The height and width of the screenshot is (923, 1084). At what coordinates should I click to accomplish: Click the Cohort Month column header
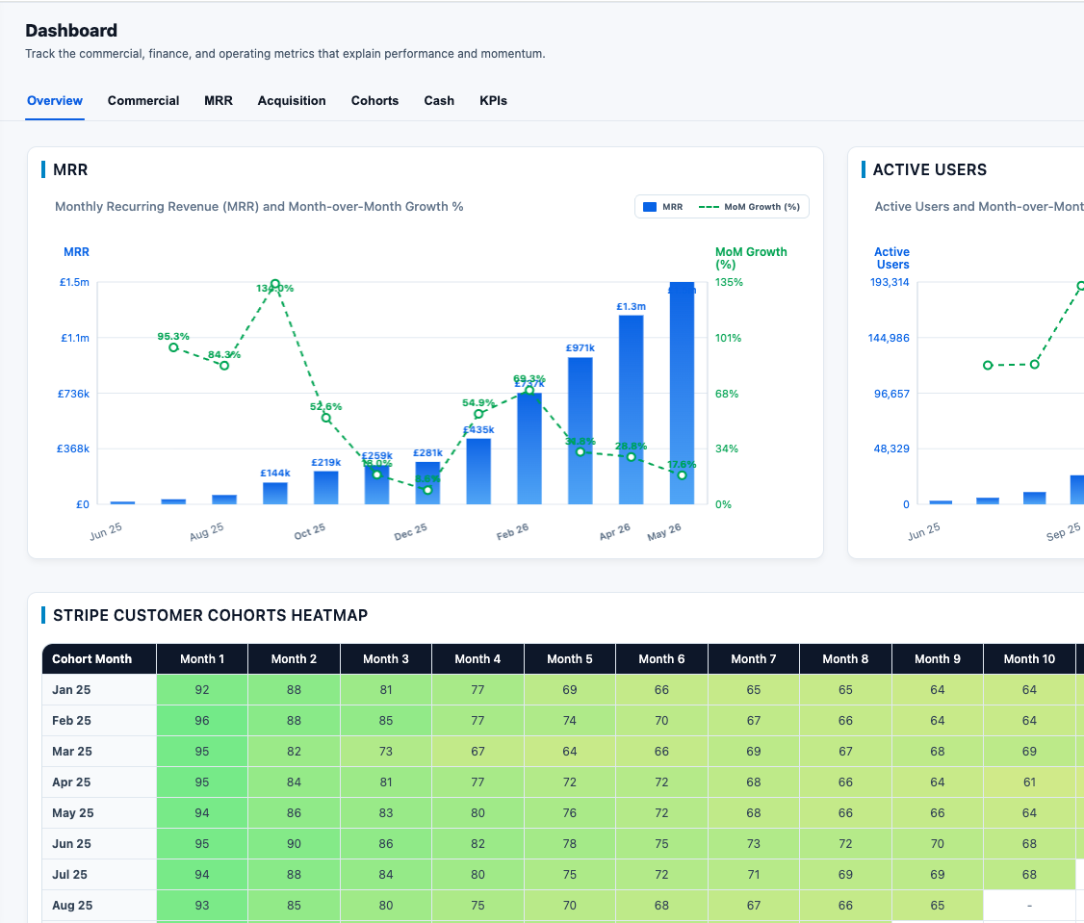point(99,659)
